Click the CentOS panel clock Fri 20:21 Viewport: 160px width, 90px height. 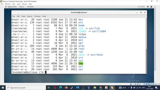(141, 7)
